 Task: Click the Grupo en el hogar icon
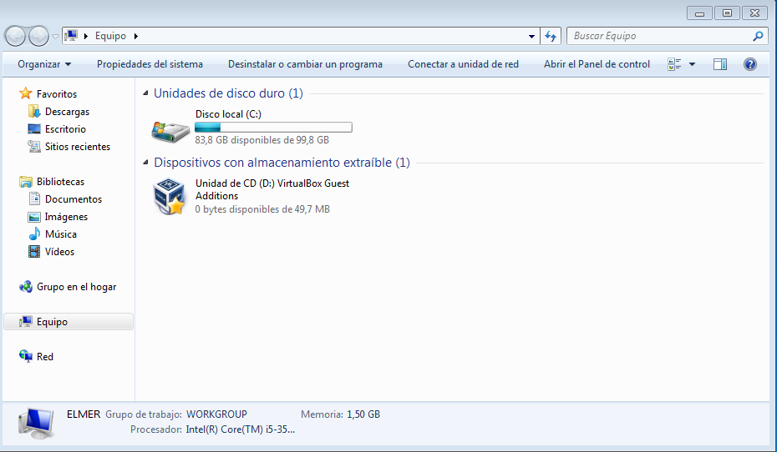26,286
